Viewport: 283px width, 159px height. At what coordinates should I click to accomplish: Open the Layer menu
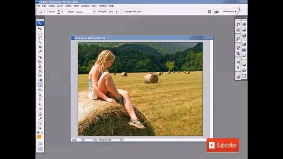[60, 6]
